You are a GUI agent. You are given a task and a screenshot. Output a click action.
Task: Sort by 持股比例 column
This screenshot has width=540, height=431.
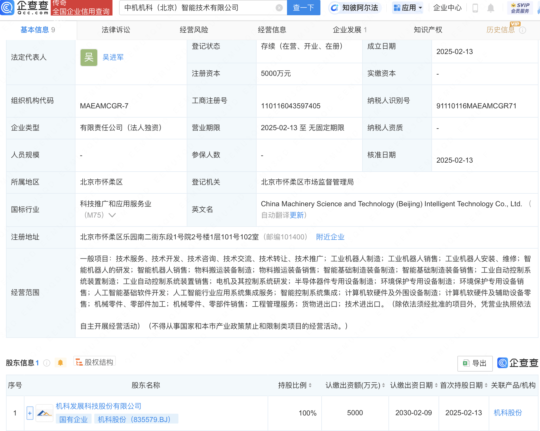click(x=310, y=385)
